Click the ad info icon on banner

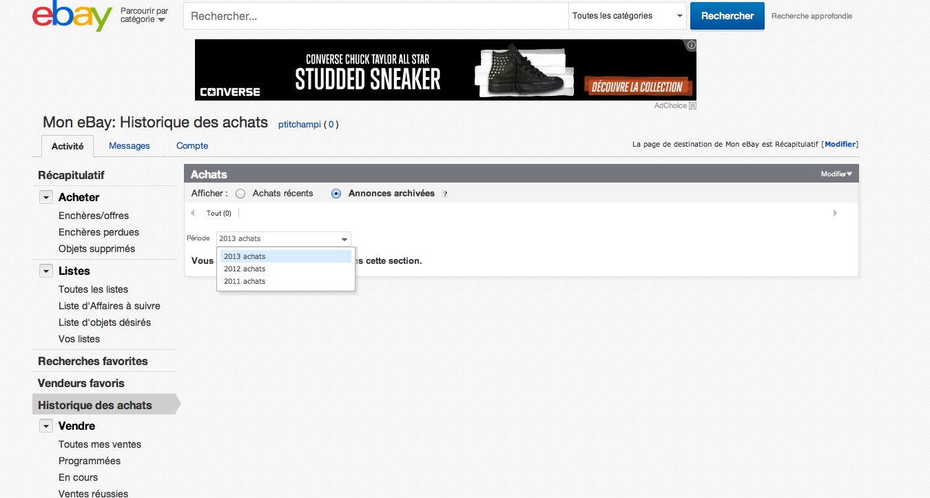691,45
